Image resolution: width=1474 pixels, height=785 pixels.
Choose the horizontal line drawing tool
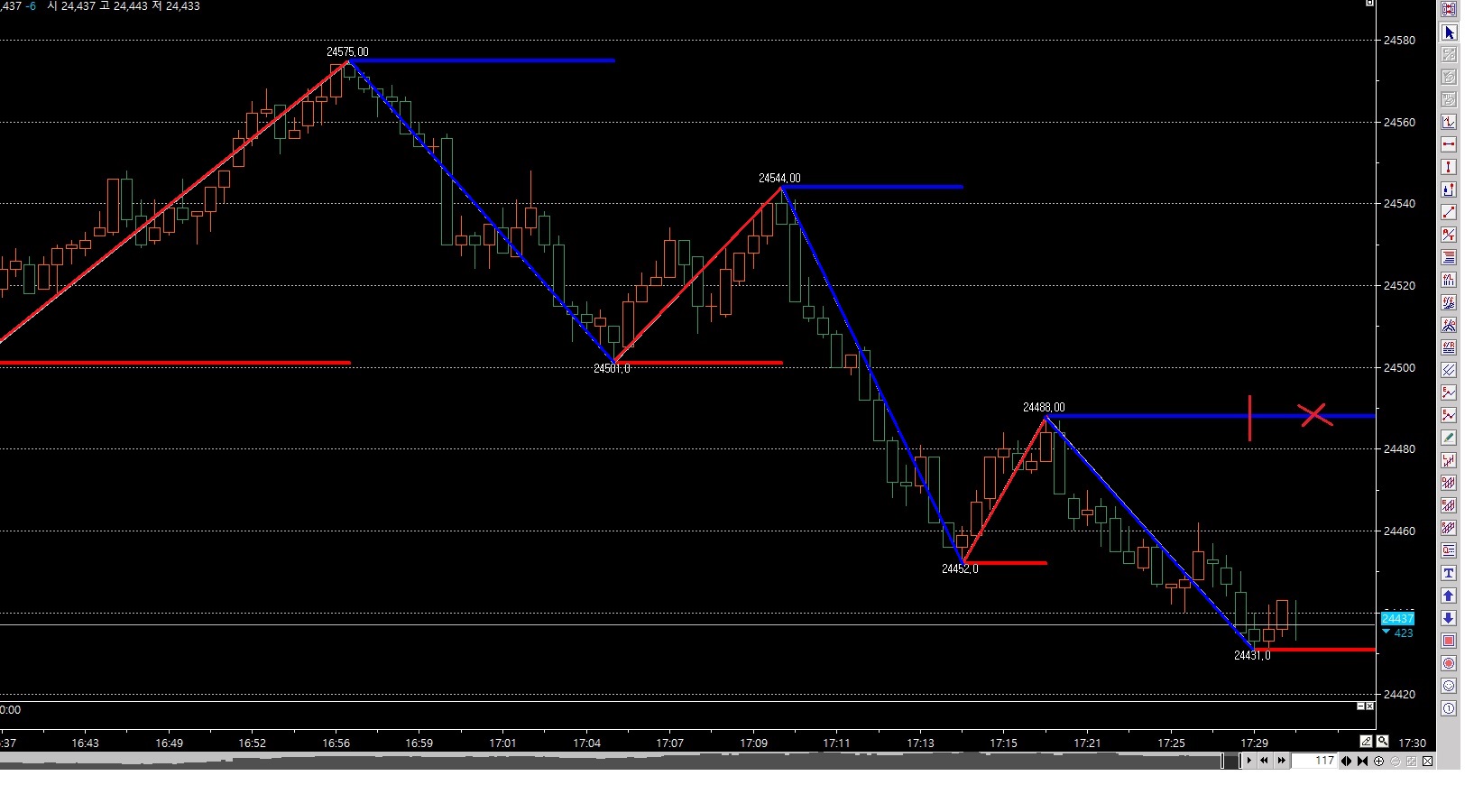(1449, 145)
